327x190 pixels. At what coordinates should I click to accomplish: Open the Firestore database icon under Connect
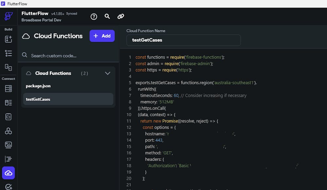[x=9, y=88]
